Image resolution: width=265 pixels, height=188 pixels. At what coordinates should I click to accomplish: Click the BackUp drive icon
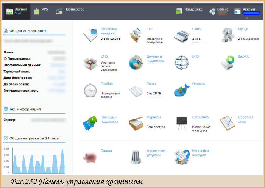pyautogui.click(x=228, y=63)
